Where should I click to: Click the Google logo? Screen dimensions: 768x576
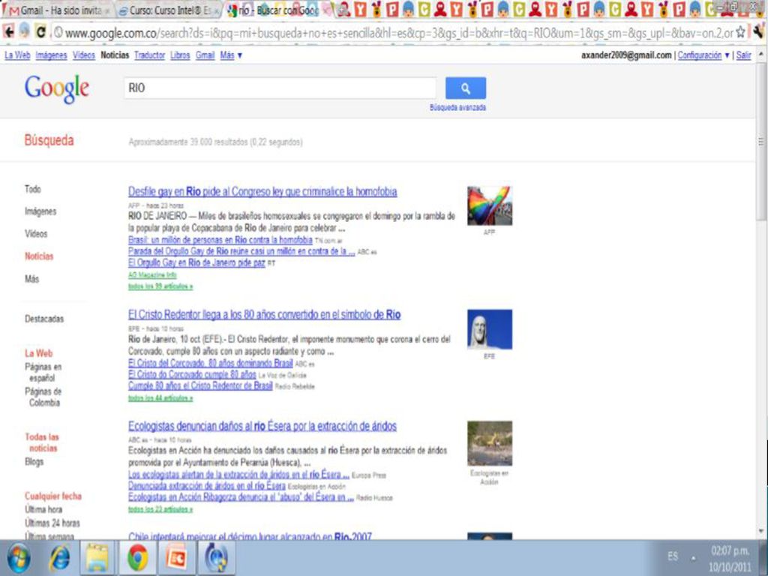pyautogui.click(x=57, y=89)
